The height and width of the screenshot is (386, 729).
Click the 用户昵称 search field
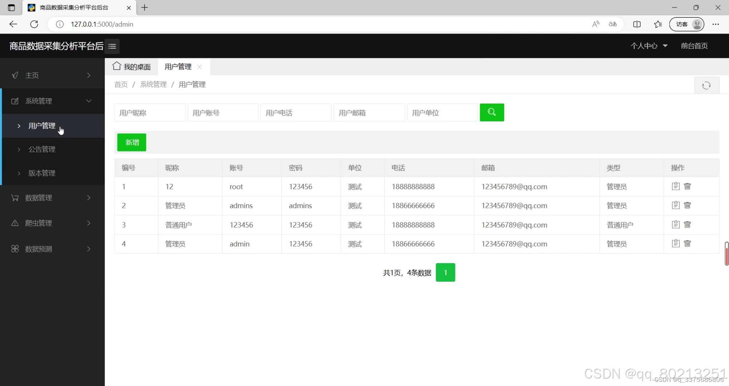150,113
